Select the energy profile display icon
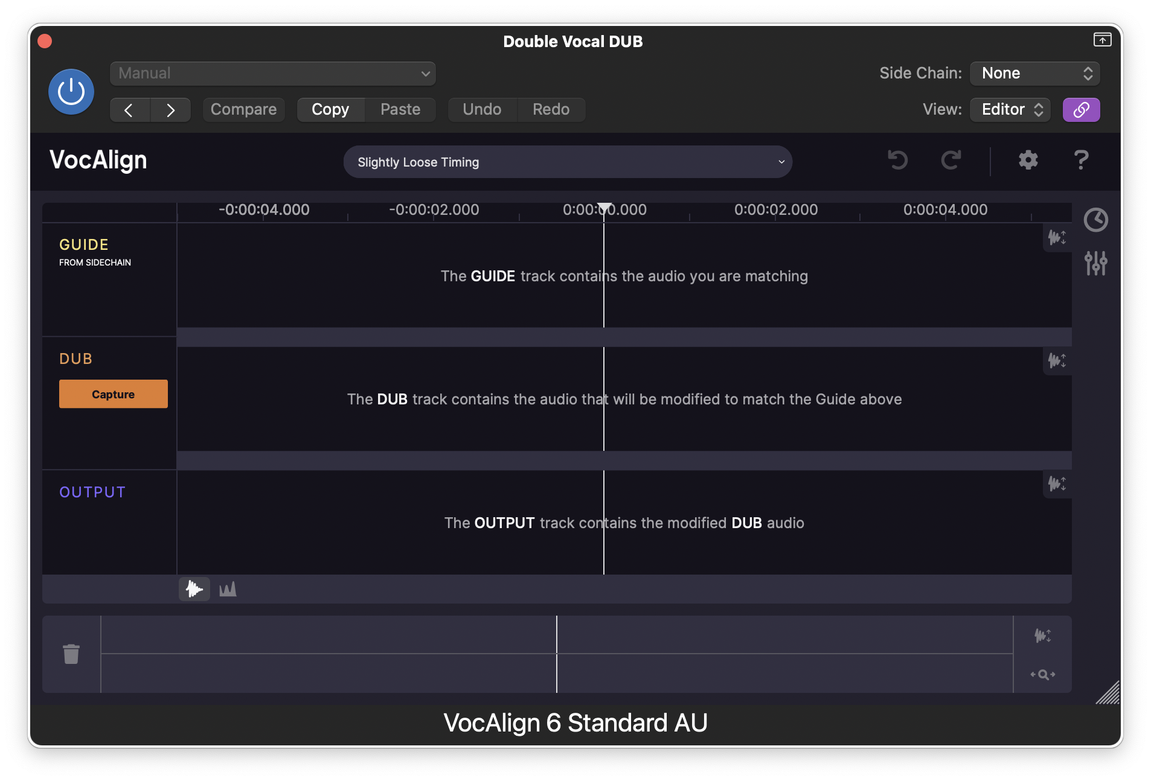1151x781 pixels. click(228, 588)
